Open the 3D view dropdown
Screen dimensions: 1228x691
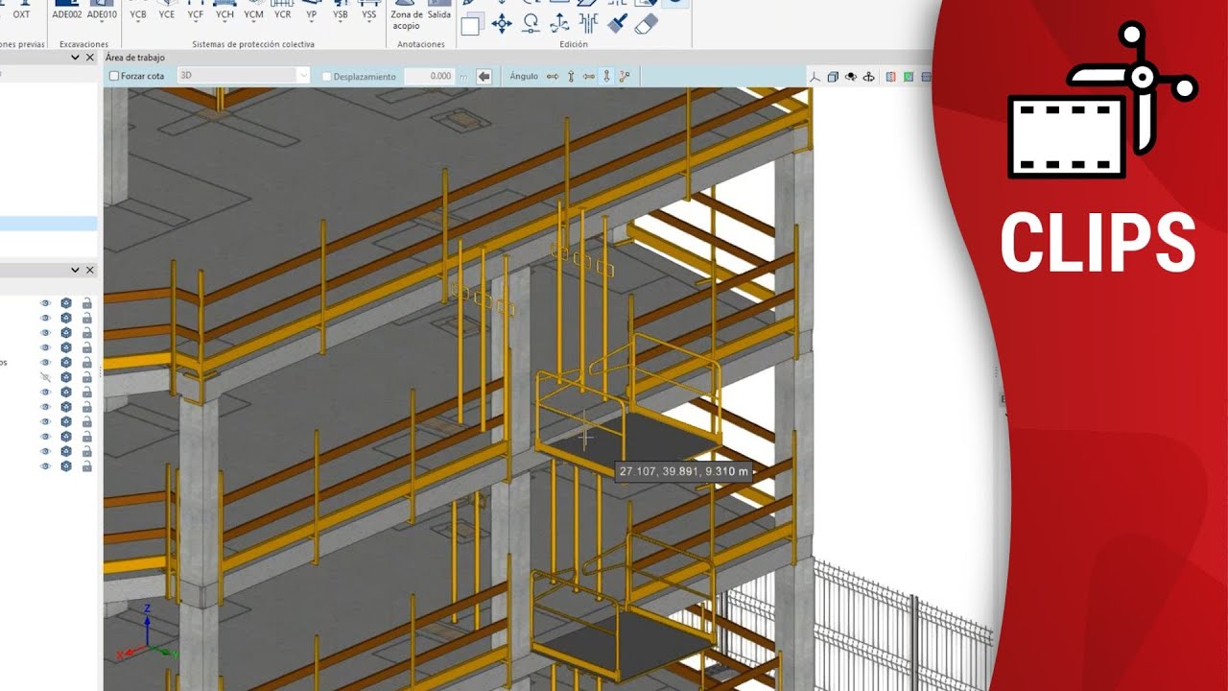tap(303, 76)
